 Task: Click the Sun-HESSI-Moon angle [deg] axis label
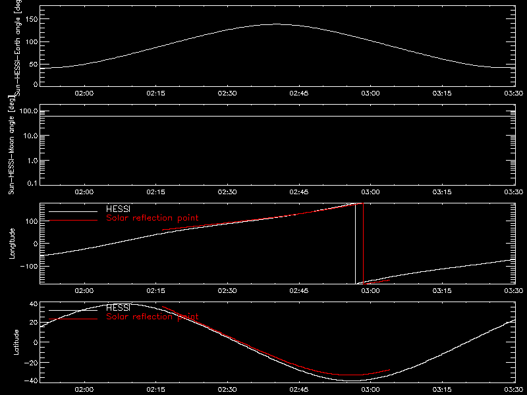click(11, 145)
